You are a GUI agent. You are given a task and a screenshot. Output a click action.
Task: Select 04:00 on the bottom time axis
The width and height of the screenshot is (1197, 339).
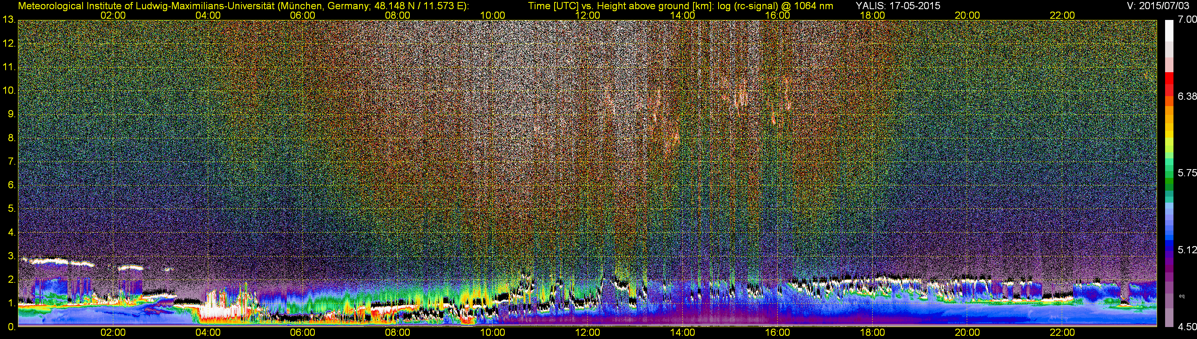(208, 333)
